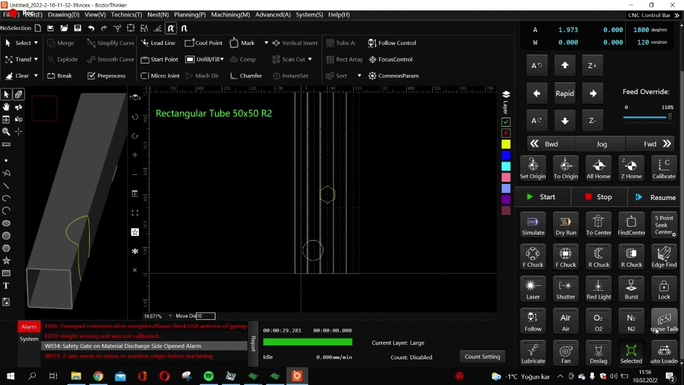The image size is (684, 385).
Task: Select the Eraser tool in the drawing toolbox
Action: coord(19,95)
